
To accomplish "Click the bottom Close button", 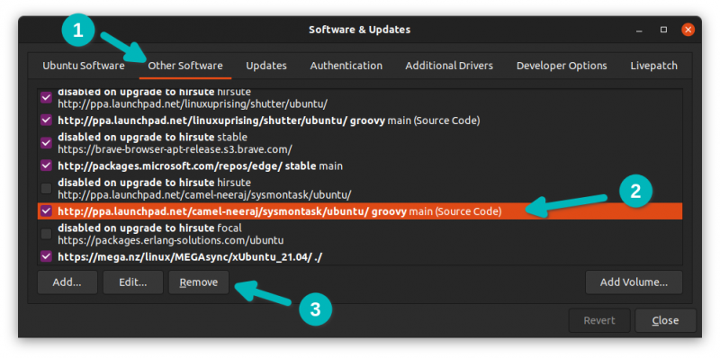I will (x=665, y=320).
